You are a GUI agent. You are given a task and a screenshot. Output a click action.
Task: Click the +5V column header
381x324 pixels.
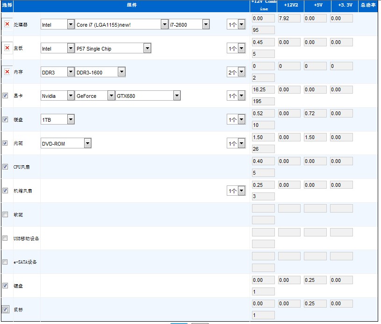(318, 5)
